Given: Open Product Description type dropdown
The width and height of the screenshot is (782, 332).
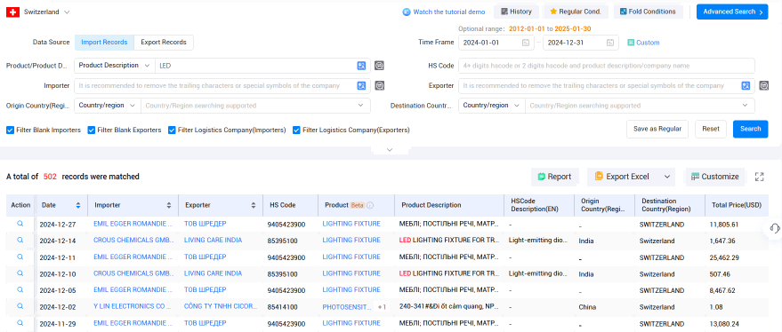Looking at the screenshot, I should coord(114,65).
